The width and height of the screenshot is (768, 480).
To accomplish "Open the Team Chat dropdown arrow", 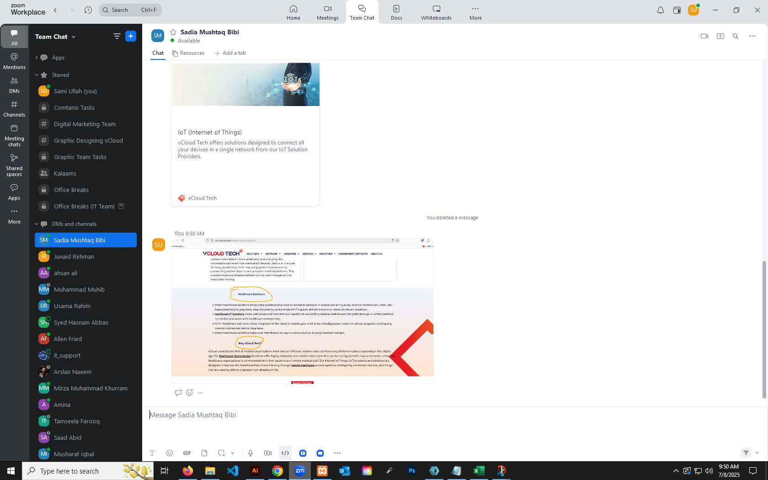I will [x=74, y=37].
